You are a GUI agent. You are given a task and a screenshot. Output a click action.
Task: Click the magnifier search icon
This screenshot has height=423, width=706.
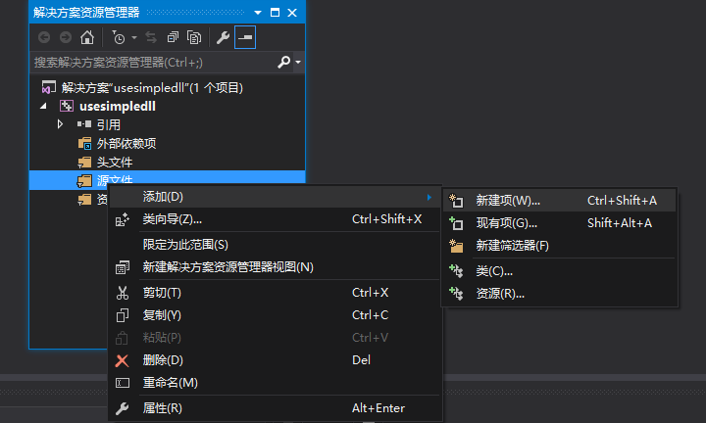tap(283, 62)
